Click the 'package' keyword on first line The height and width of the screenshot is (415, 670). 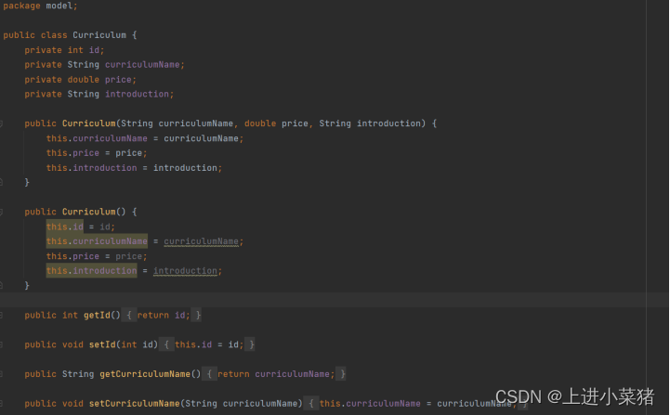21,6
